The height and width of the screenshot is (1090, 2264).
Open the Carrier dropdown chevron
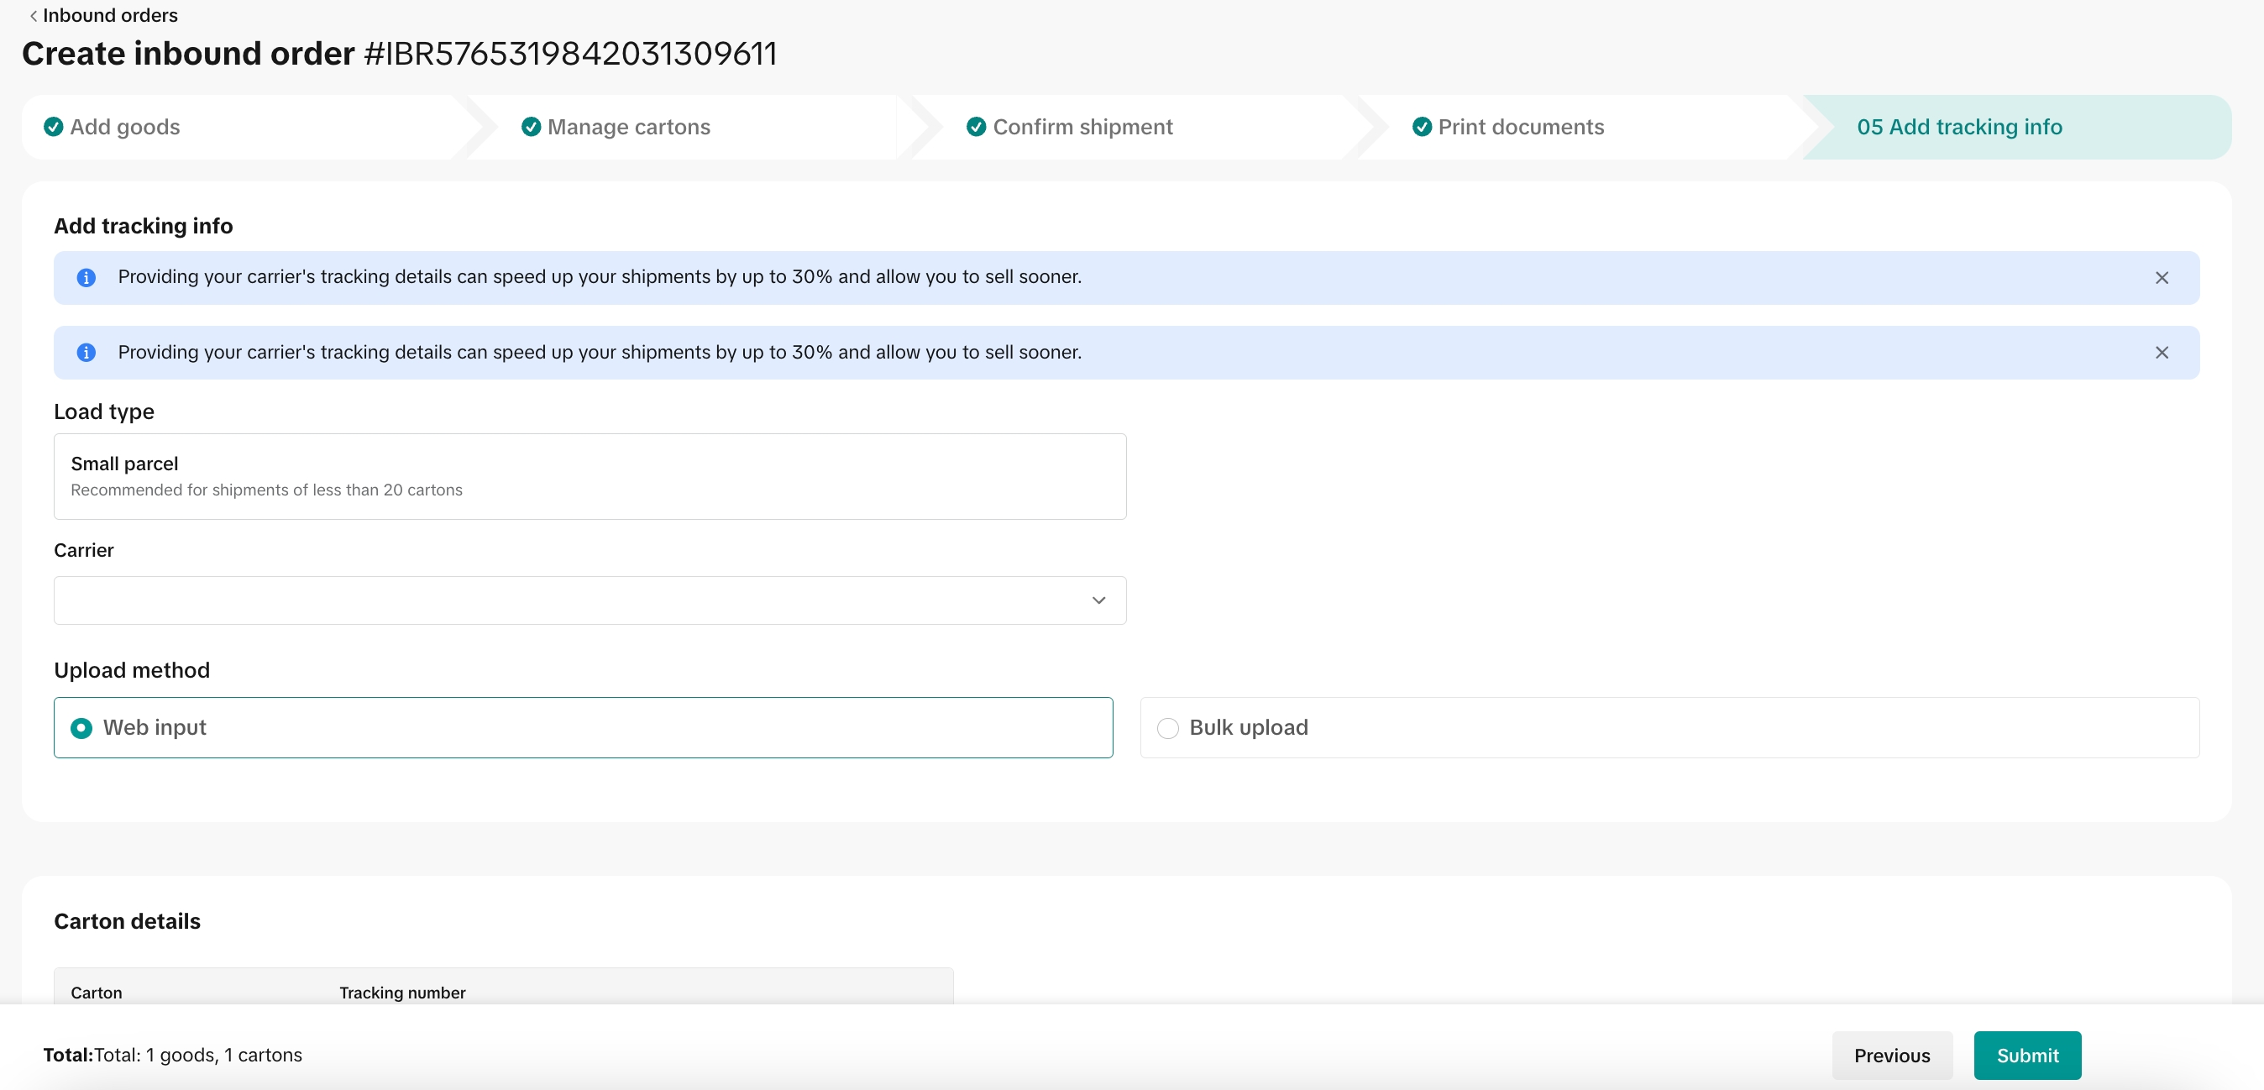(1098, 600)
